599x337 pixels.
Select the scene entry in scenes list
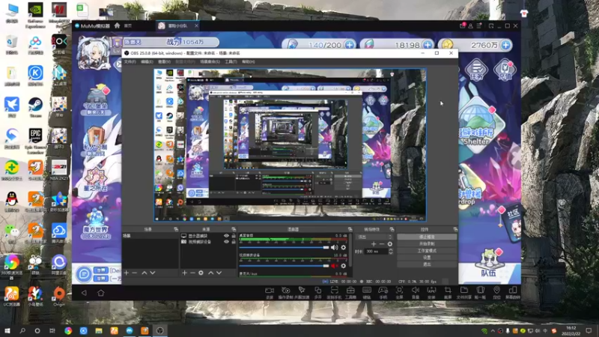[150, 236]
